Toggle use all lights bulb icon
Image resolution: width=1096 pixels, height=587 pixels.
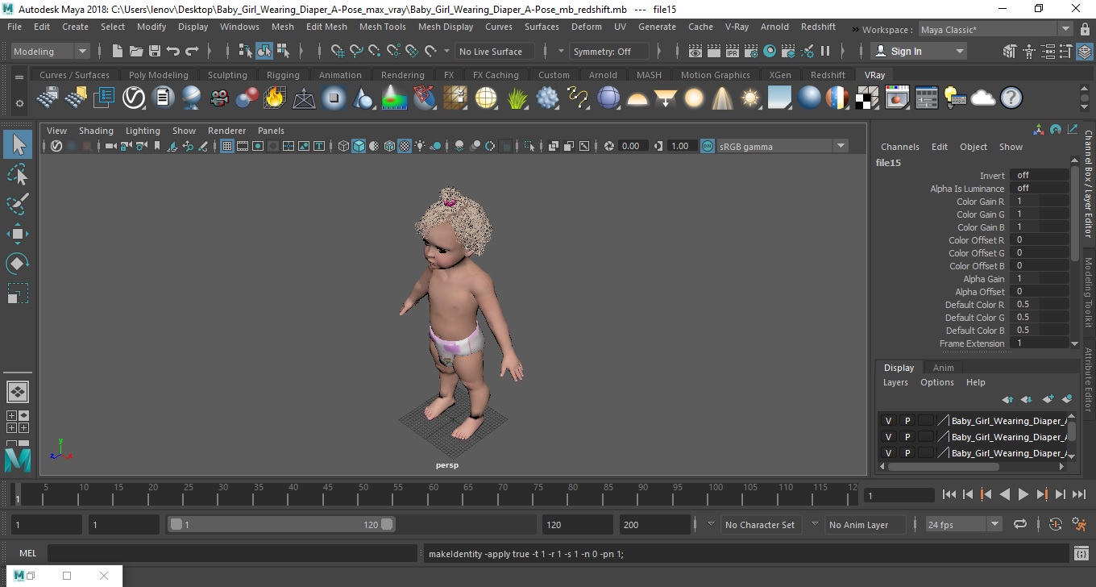(x=420, y=146)
